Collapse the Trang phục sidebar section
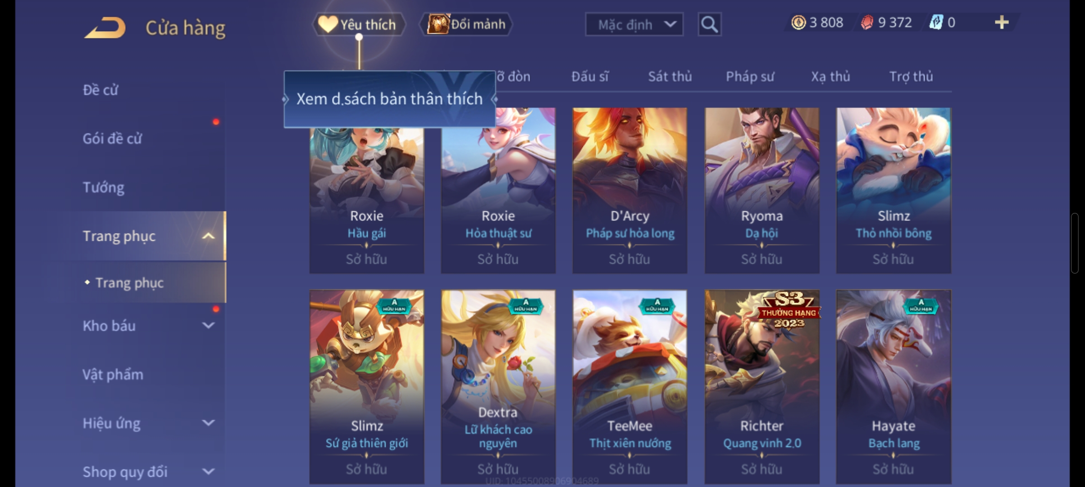 point(208,236)
